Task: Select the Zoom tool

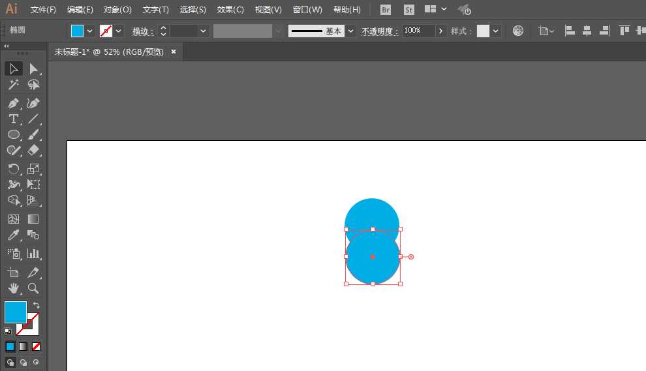Action: [x=33, y=288]
